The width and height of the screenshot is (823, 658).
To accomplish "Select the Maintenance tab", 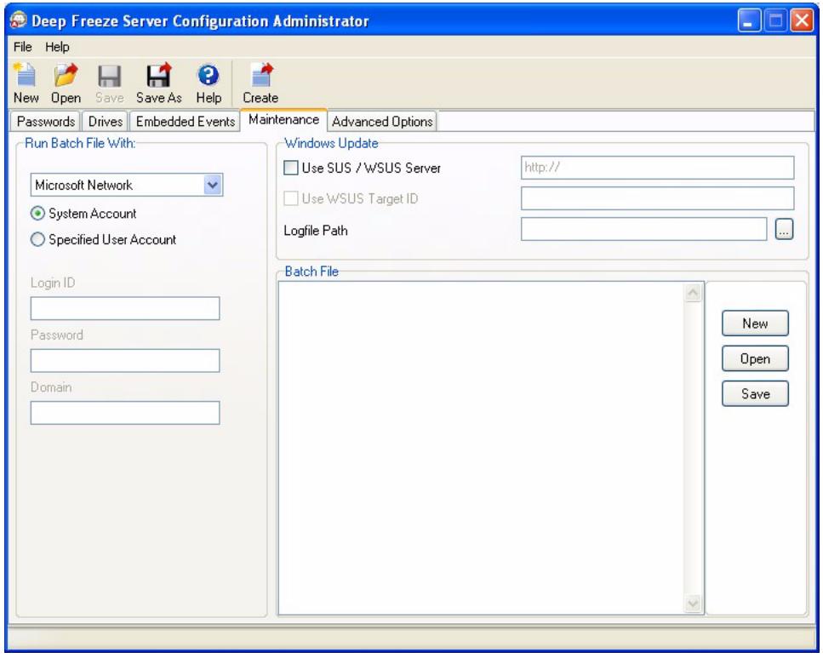I will [x=284, y=120].
